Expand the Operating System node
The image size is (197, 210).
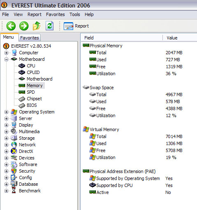point(6,112)
